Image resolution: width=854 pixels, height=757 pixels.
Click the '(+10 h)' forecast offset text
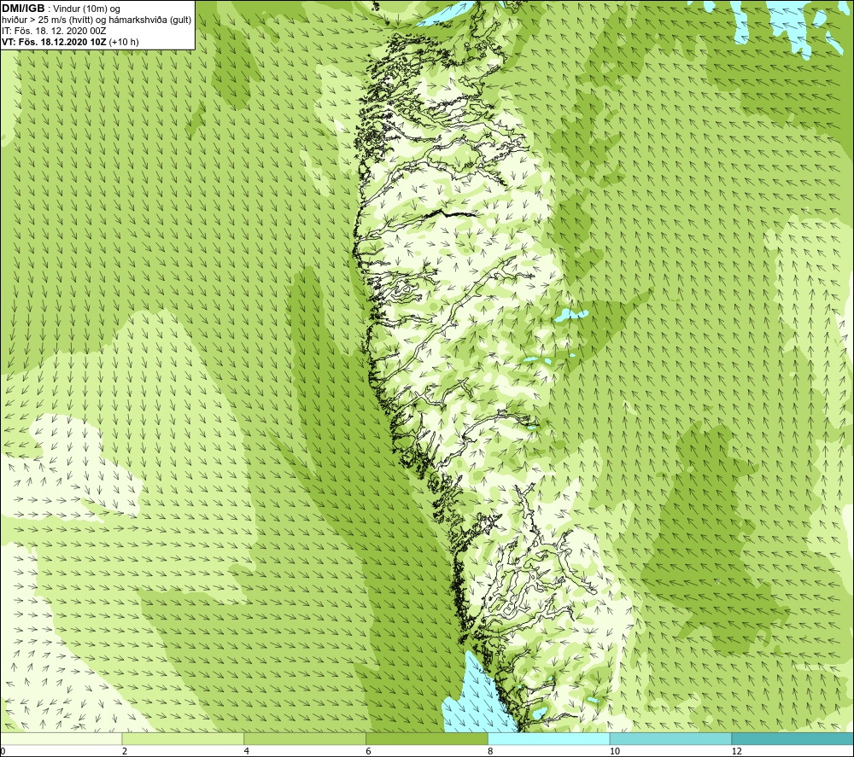pyautogui.click(x=124, y=42)
